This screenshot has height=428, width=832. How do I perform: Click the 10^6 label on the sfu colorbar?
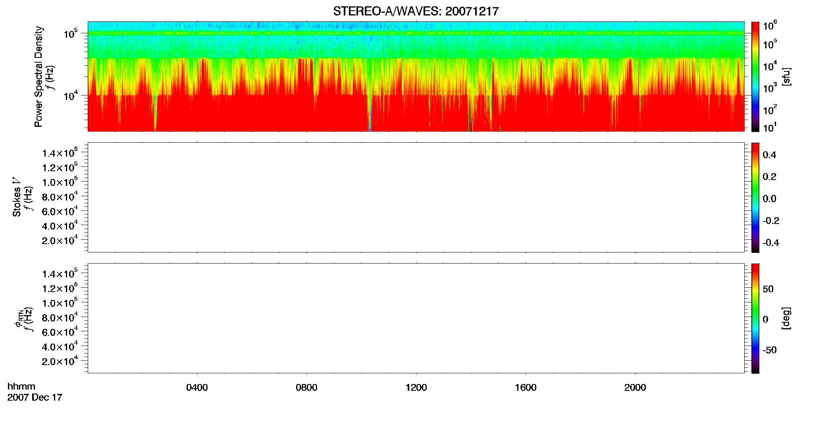[x=770, y=26]
